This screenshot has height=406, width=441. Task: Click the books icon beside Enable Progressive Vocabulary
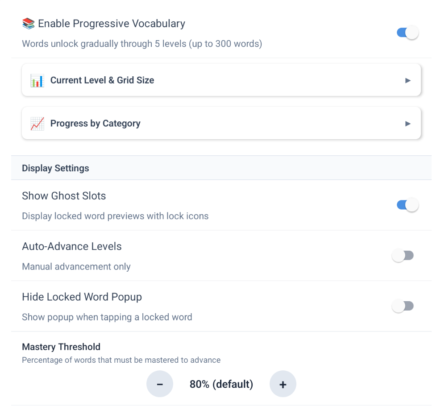click(29, 24)
